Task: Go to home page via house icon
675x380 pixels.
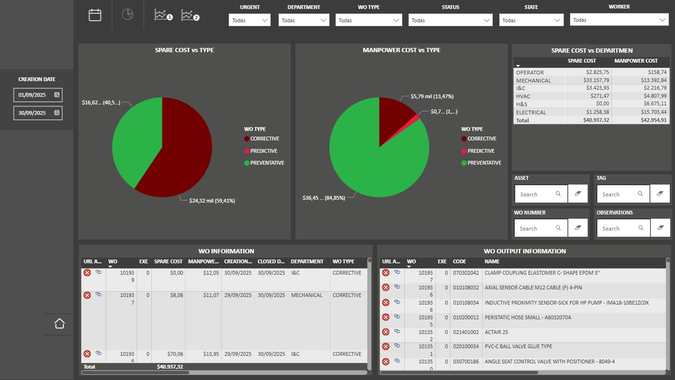Action: coord(59,324)
